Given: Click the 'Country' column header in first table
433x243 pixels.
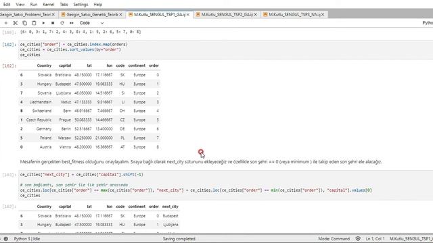Looking at the screenshot, I should pos(44,65).
